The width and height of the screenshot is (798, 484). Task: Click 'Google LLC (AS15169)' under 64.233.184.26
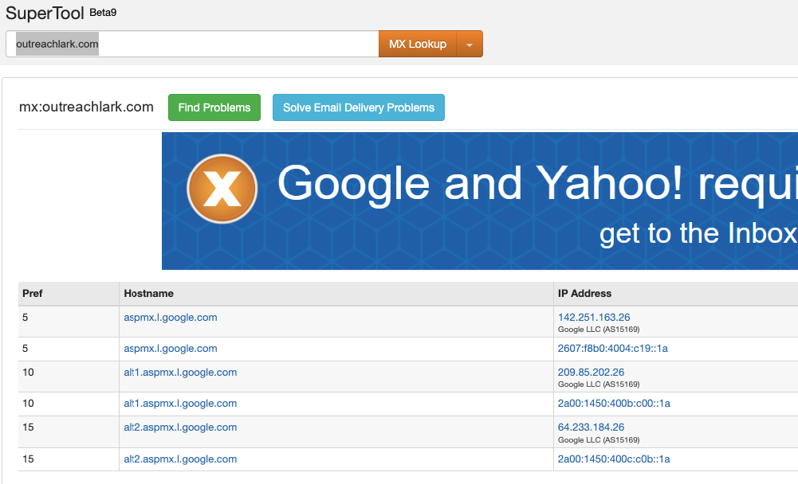pos(599,439)
